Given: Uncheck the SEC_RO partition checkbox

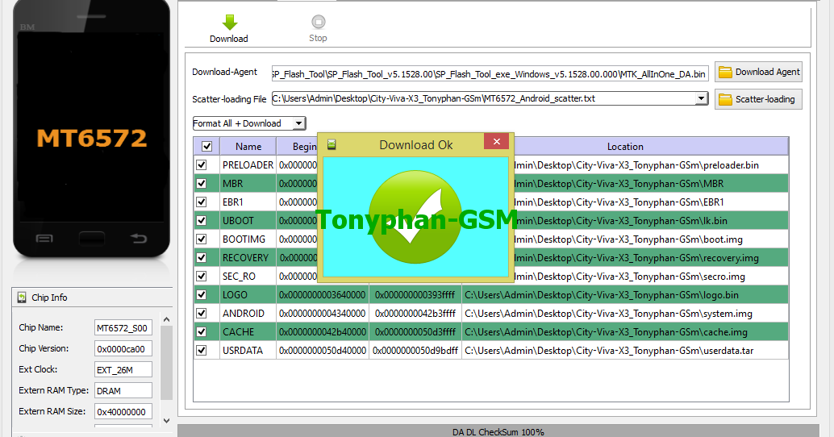Looking at the screenshot, I should [201, 277].
